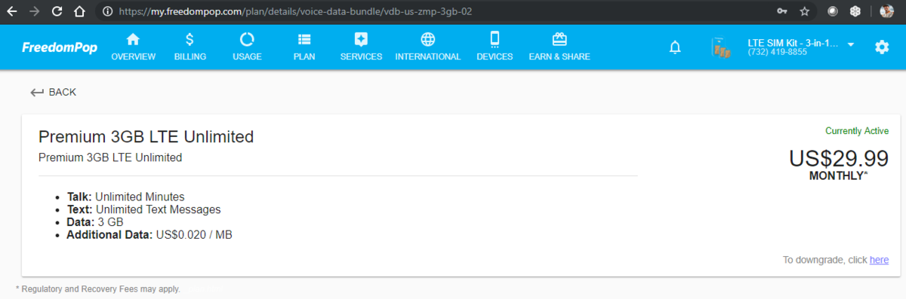Click the downgrade 'here' link
The height and width of the screenshot is (299, 906).
(879, 260)
